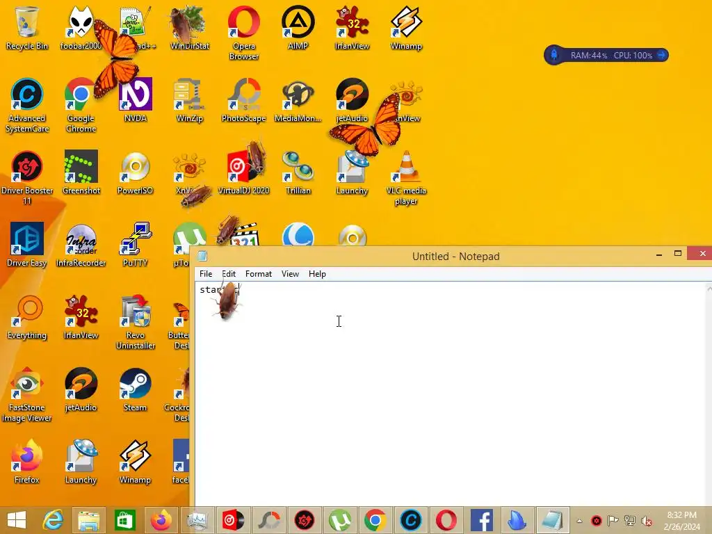
Task: Click the Firefox taskbar icon
Action: tap(161, 520)
